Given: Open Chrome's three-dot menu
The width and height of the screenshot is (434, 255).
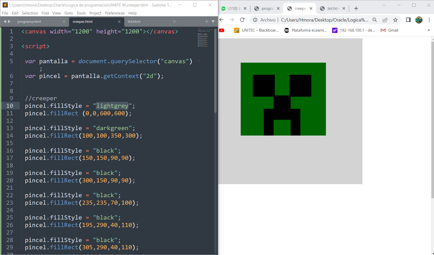Looking at the screenshot, I should [x=429, y=20].
